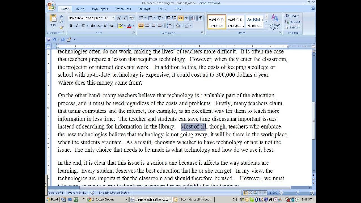Clear formatting with the eraser icon
This screenshot has height=203, width=361.
[x=132, y=18]
